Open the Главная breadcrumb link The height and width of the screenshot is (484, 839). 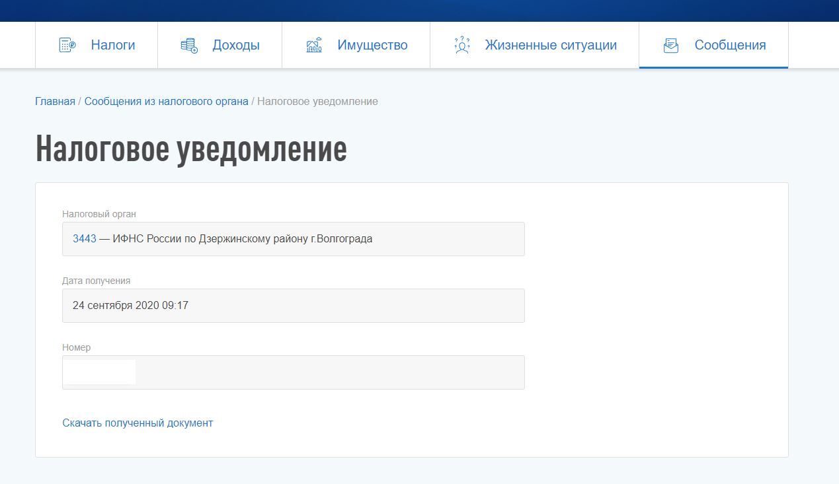click(x=54, y=101)
